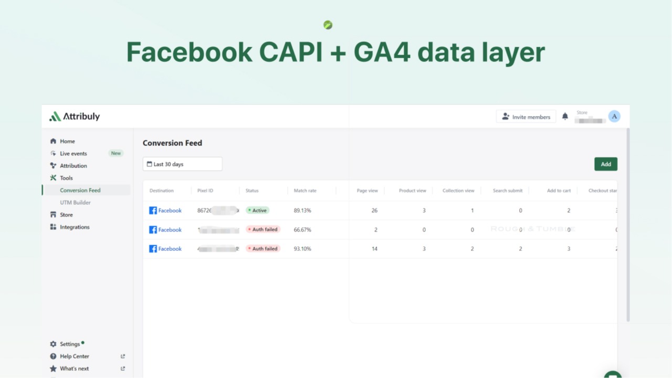Click the calendar icon in date picker

(x=150, y=164)
